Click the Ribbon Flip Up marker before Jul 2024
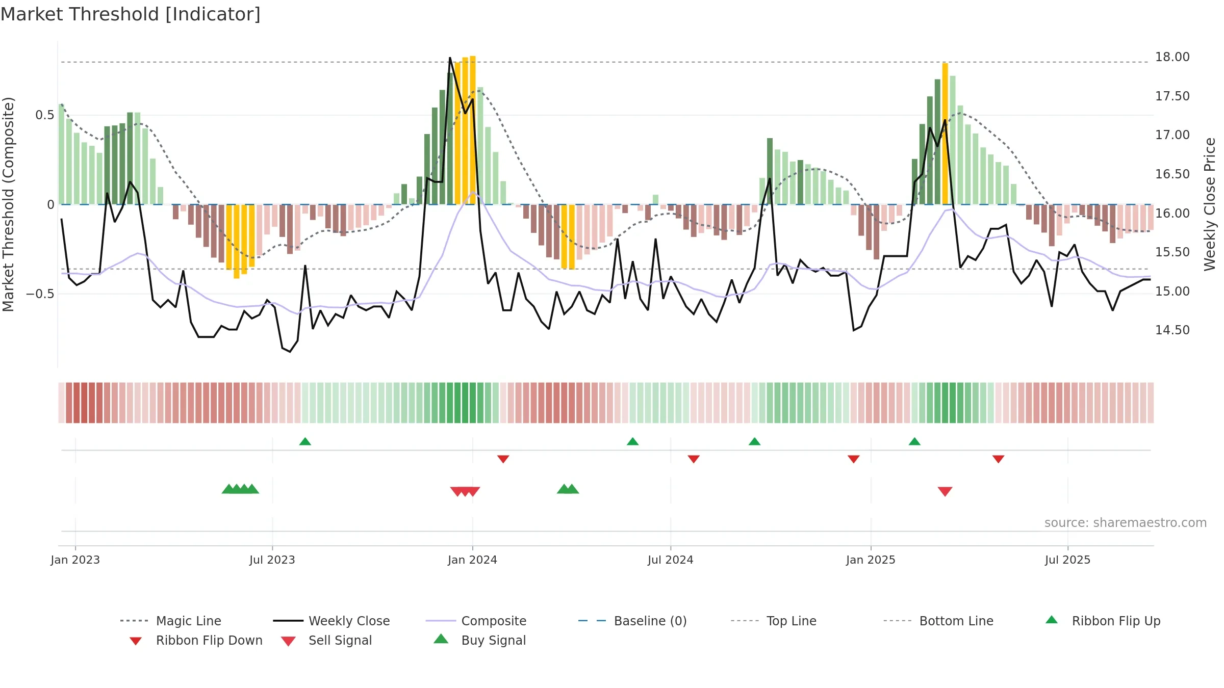This screenshot has width=1224, height=688. coord(632,441)
